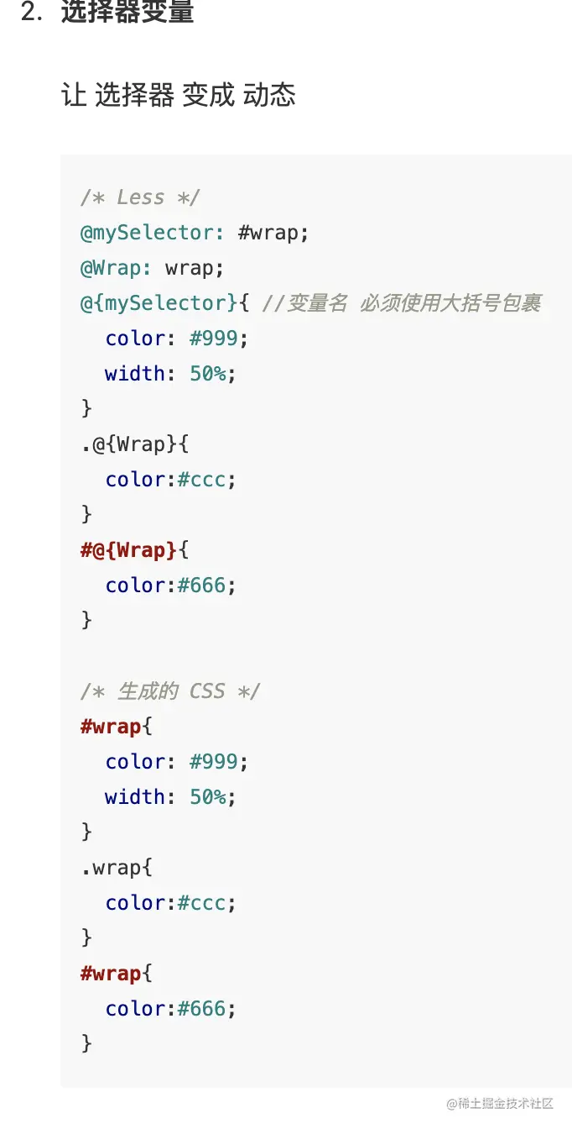Click the red #@{Wrap} selector

128,550
